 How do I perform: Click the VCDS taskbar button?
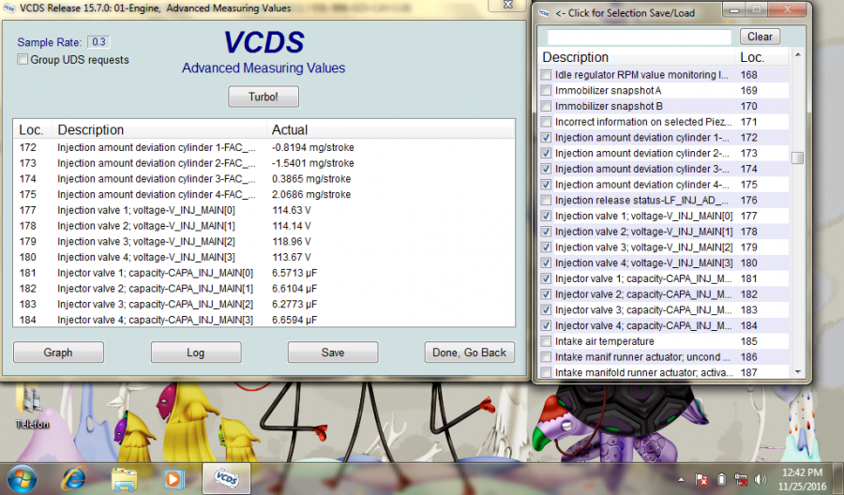[x=226, y=478]
